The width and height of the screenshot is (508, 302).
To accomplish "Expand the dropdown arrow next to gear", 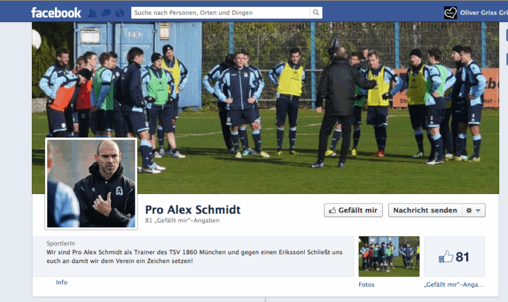I will tap(478, 211).
